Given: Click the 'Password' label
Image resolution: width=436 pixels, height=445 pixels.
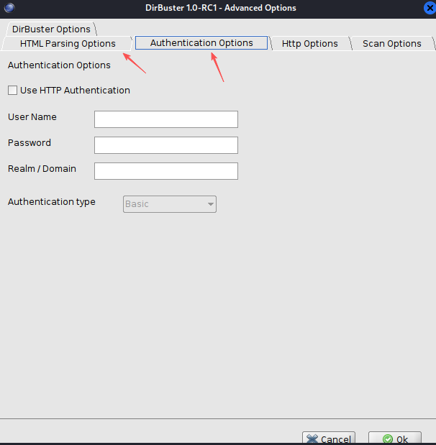Looking at the screenshot, I should [29, 143].
